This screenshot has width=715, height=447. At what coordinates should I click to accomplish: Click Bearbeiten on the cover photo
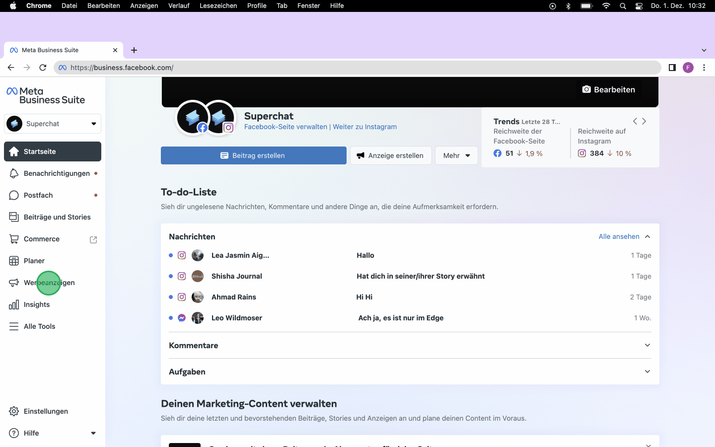click(608, 89)
